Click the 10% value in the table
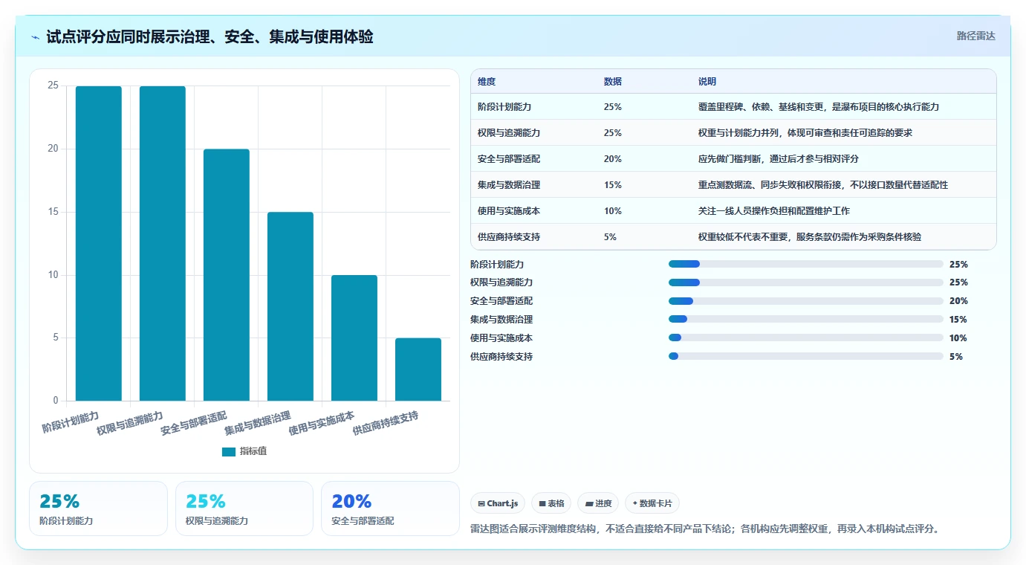 [613, 211]
